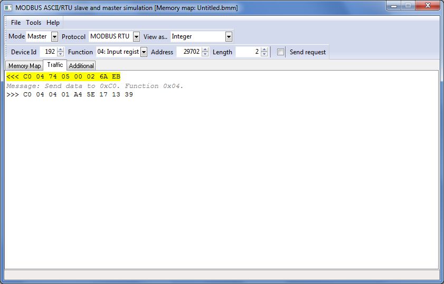The width and height of the screenshot is (444, 284).
Task: Select the Traffic tab
Action: 55,65
